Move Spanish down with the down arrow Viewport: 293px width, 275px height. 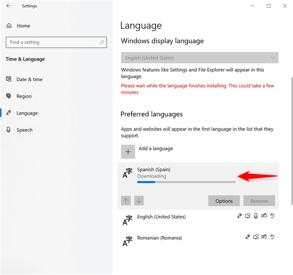139,200
